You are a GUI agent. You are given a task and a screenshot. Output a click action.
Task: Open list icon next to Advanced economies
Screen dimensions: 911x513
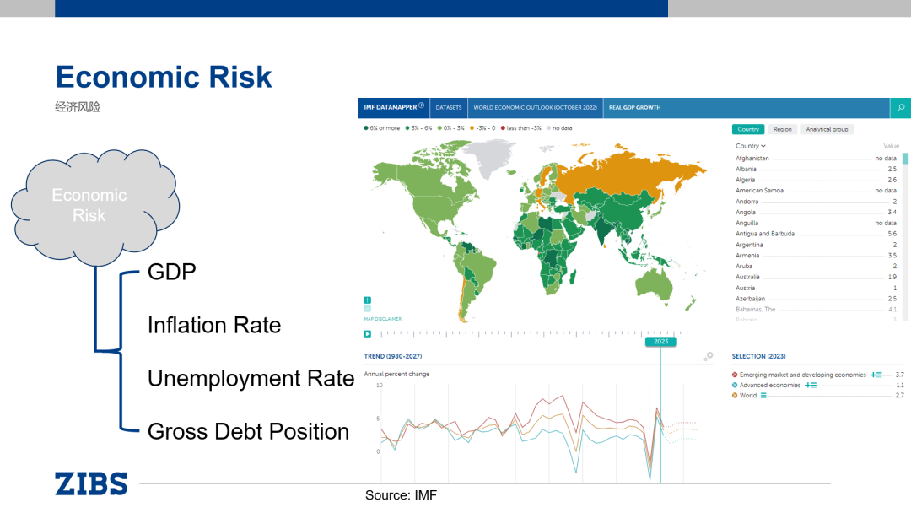814,386
